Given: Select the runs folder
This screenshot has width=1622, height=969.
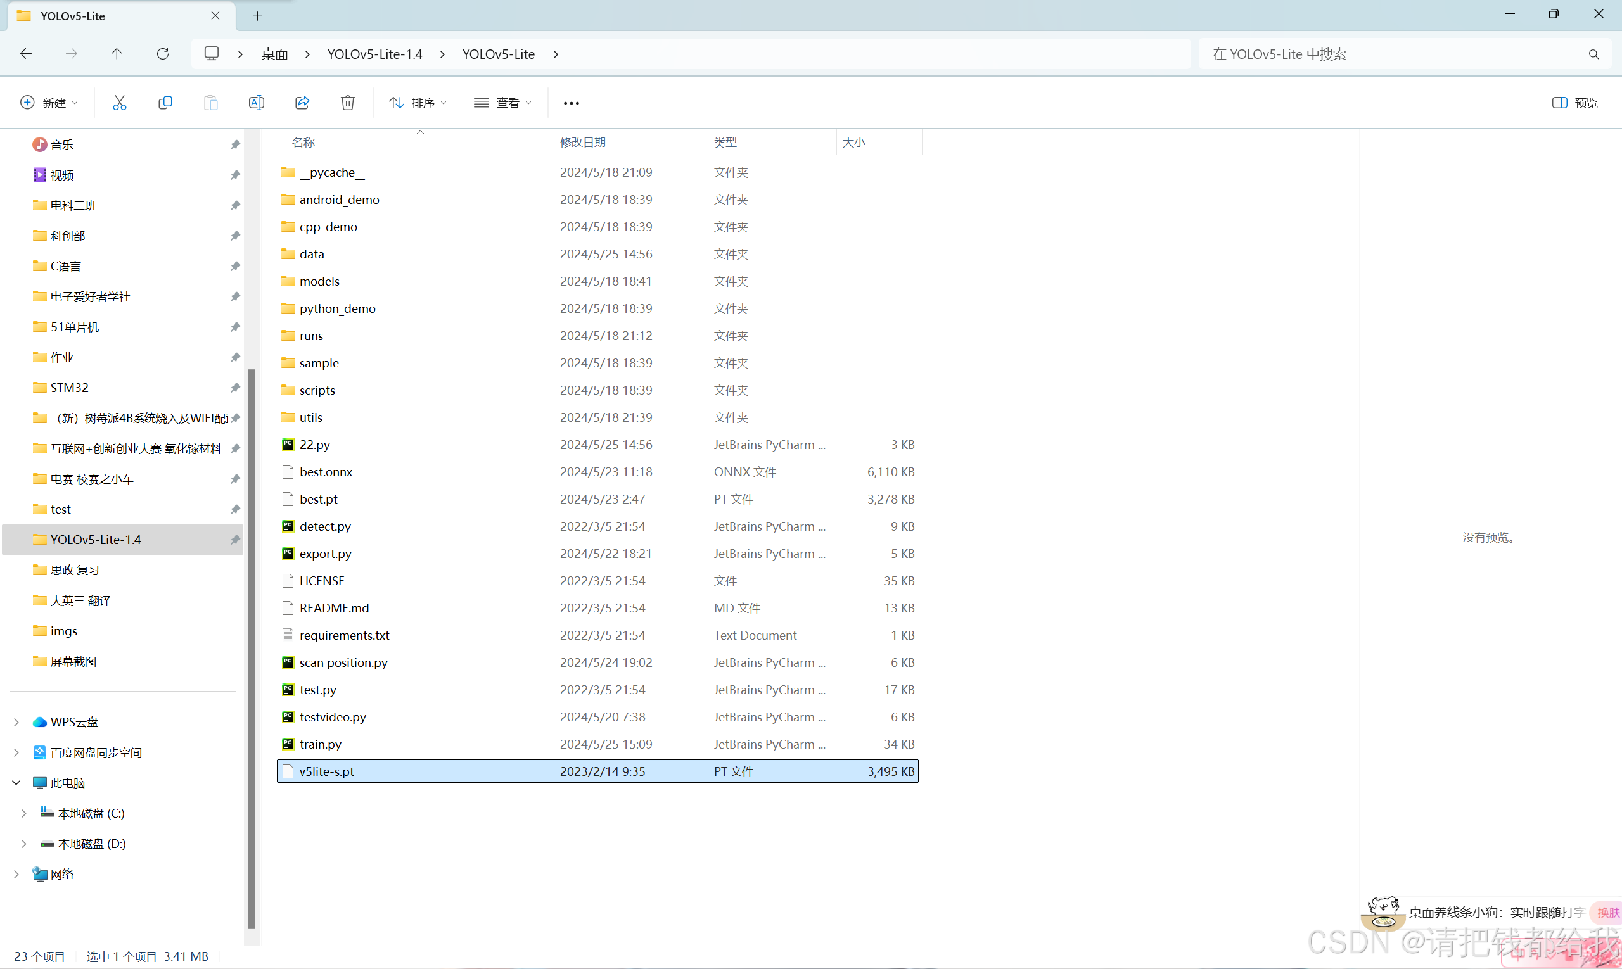Looking at the screenshot, I should pyautogui.click(x=312, y=336).
